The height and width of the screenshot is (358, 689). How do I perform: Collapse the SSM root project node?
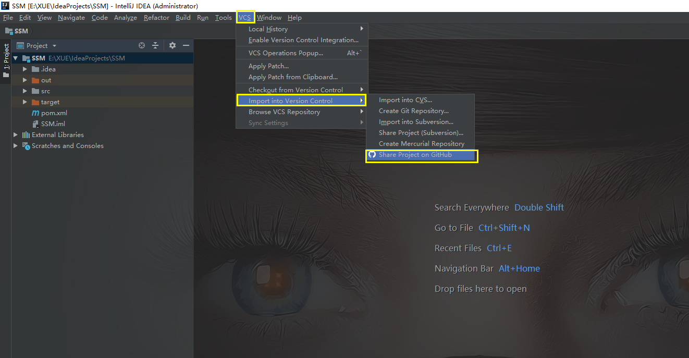16,58
